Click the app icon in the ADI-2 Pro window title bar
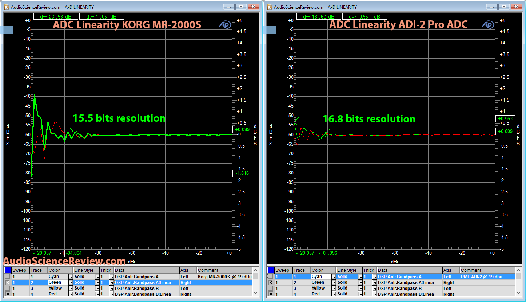526x302 pixels. pos(270,7)
